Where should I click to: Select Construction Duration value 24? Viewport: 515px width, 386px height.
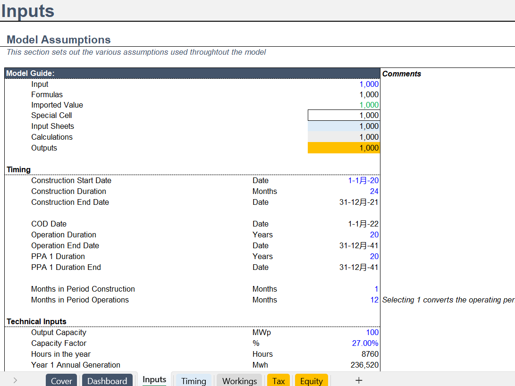pyautogui.click(x=374, y=191)
